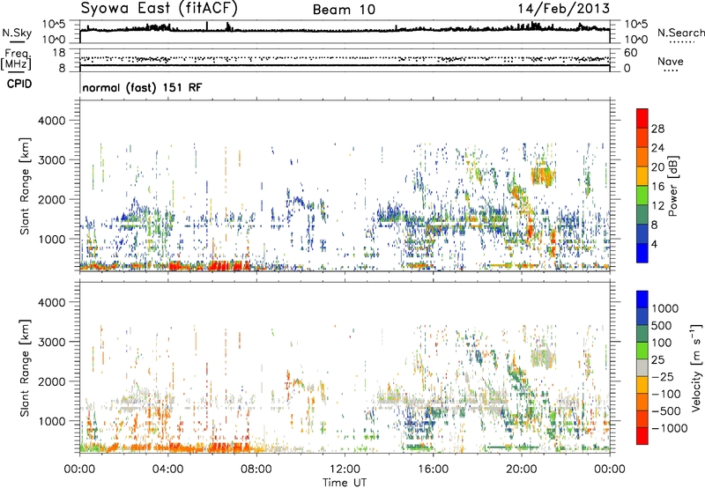705x488 pixels.
Task: Click the "N.Sky" legend label
Action: [17, 33]
